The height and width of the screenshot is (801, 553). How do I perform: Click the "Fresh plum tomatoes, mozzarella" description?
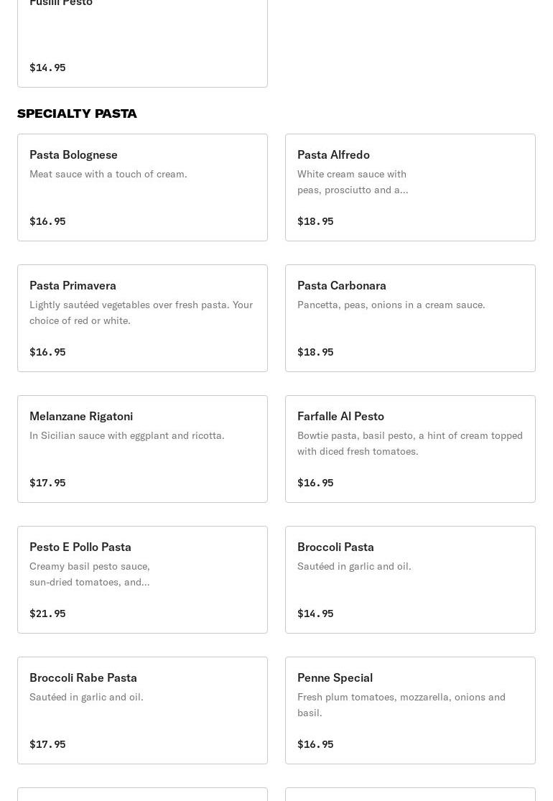pos(401,705)
